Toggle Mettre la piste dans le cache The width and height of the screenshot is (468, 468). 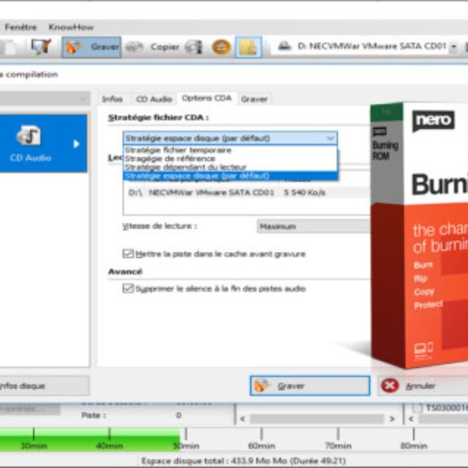128,253
